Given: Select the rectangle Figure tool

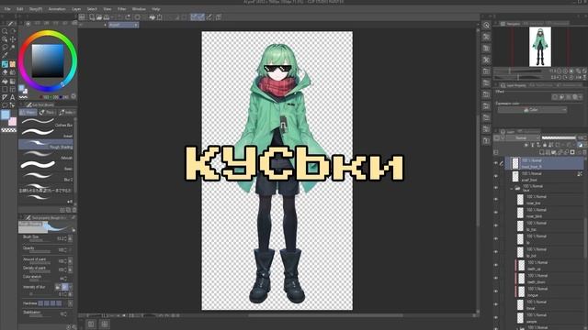Looking at the screenshot, I should (x=5, y=89).
